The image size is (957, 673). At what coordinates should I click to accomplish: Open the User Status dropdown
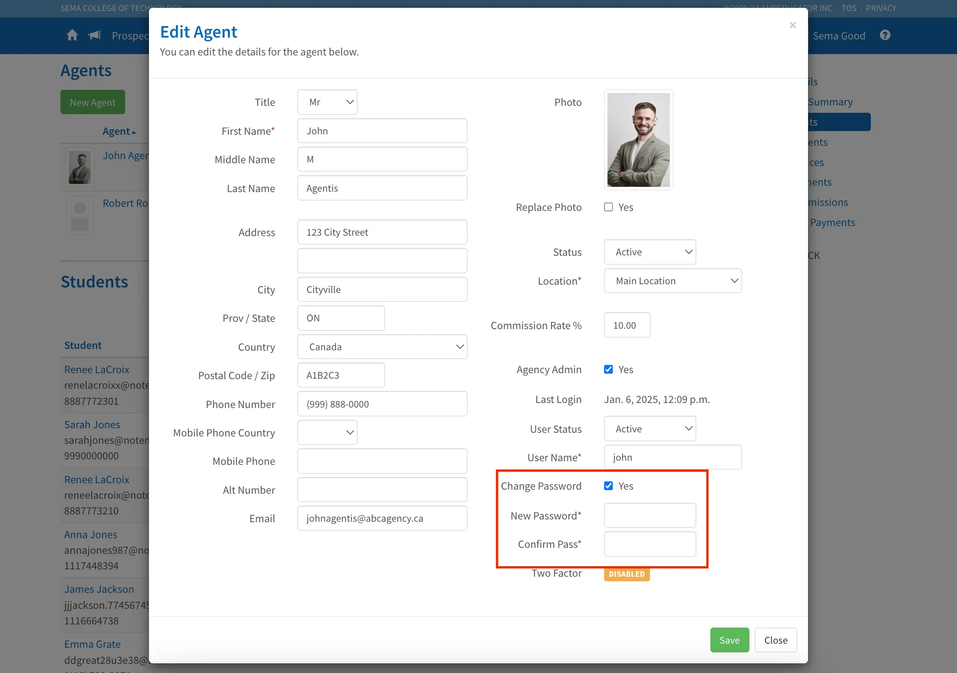tap(650, 429)
